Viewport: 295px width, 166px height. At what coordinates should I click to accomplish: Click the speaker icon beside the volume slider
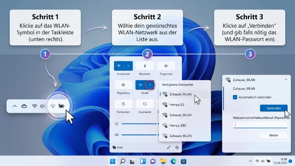[x=117, y=135]
